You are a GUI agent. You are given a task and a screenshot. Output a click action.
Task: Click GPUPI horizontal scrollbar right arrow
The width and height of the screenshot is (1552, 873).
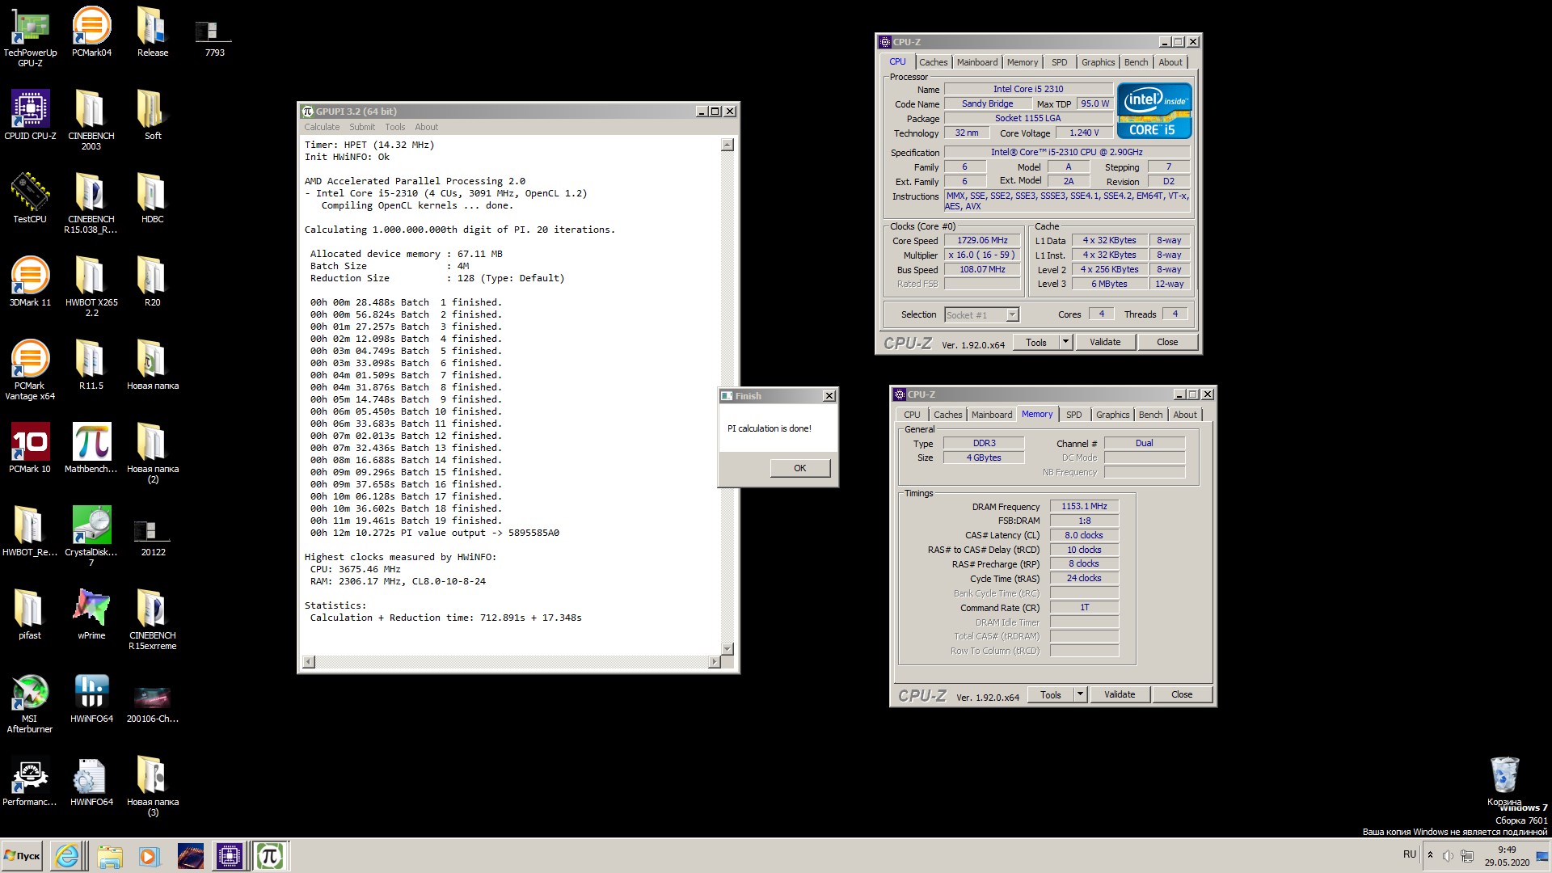[x=714, y=662]
